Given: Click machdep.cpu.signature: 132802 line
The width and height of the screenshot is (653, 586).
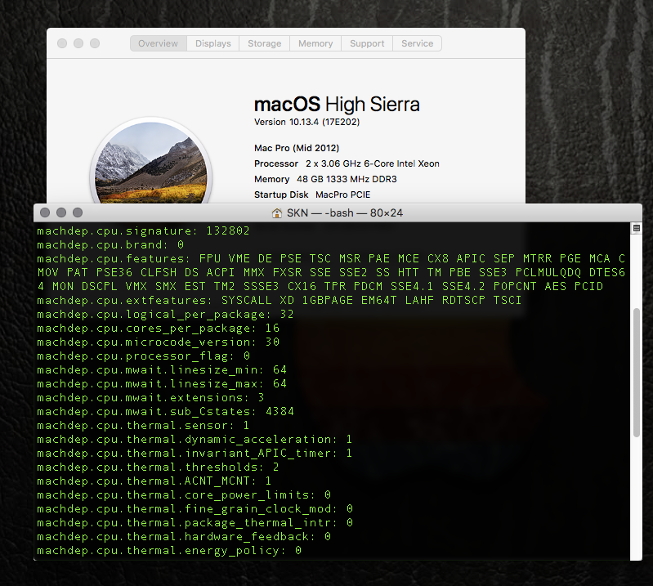Looking at the screenshot, I should tap(143, 230).
